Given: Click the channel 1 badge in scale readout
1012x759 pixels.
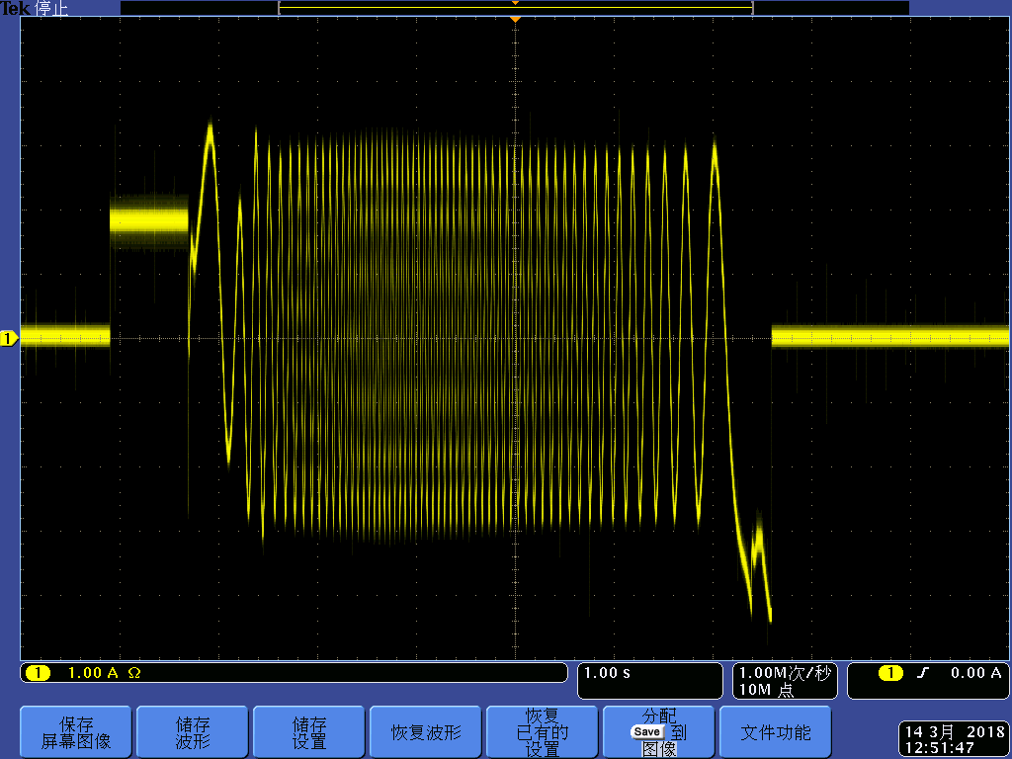Looking at the screenshot, I should (38, 673).
